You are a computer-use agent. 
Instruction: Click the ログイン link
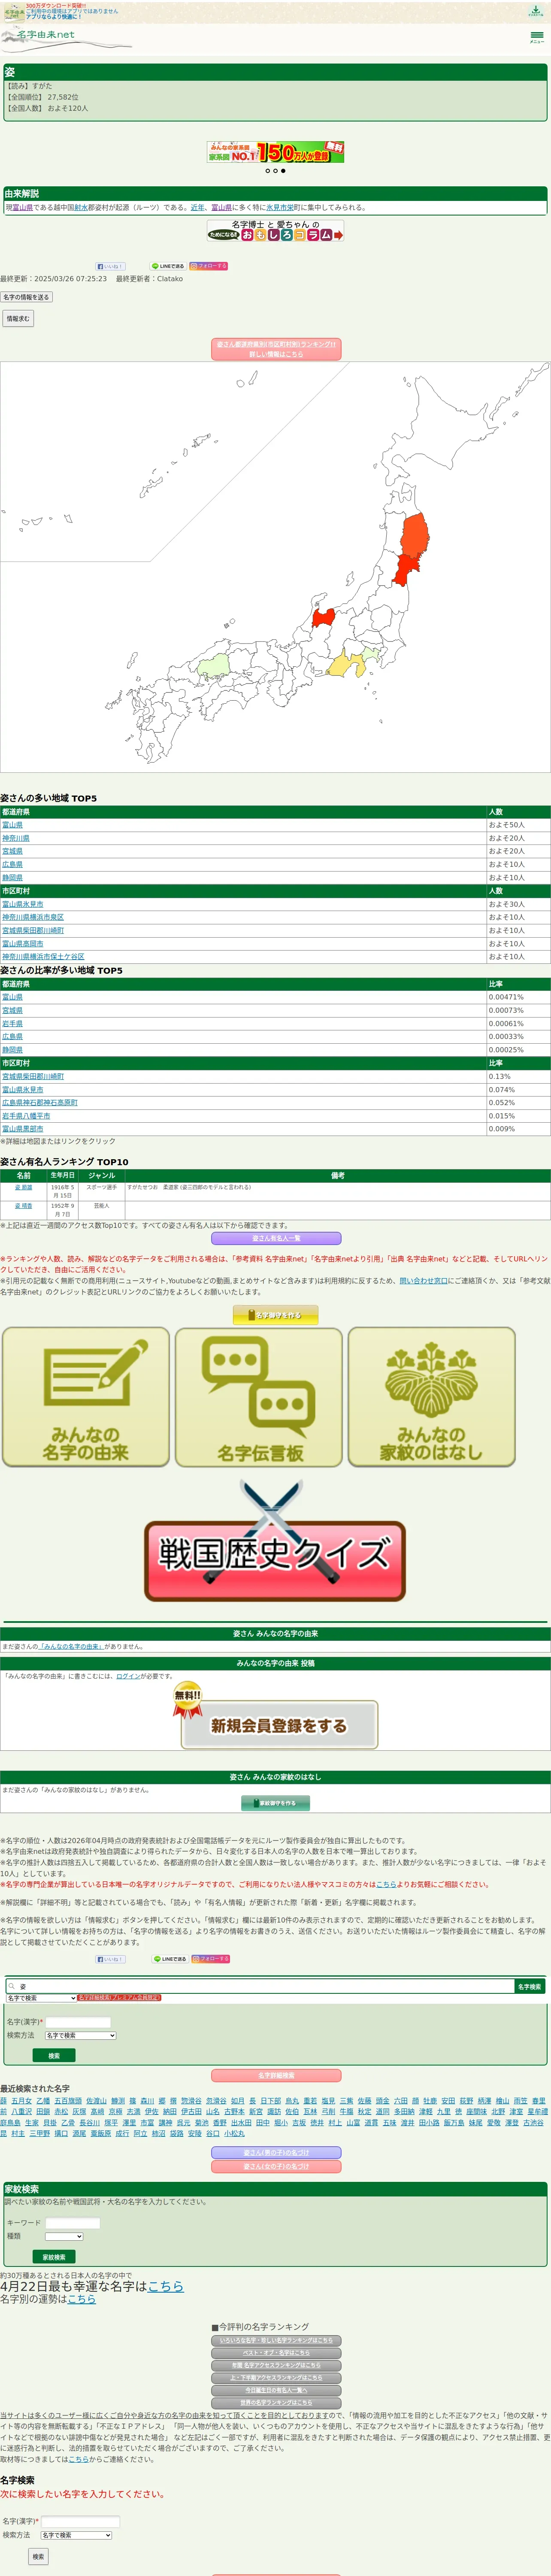pyautogui.click(x=128, y=1676)
